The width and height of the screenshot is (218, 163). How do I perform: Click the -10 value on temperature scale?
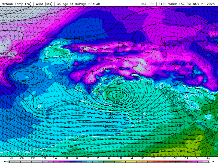65,158
